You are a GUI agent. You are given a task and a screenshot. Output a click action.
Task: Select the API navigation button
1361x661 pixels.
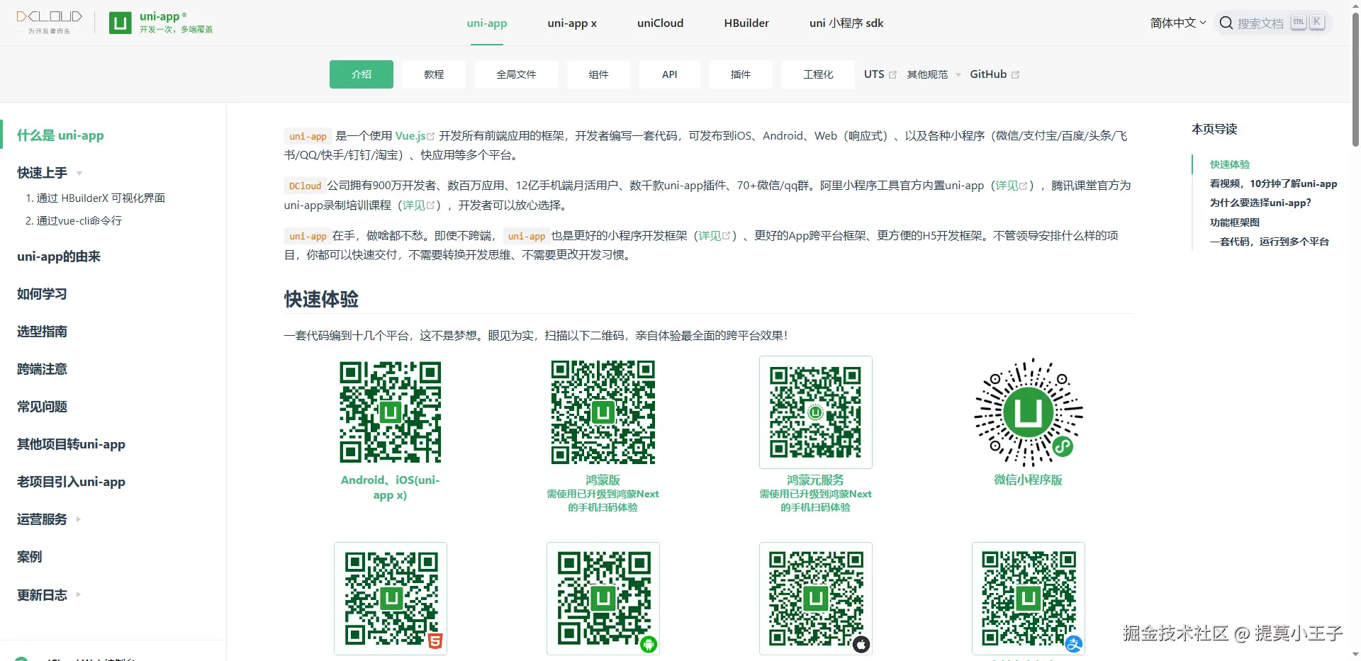pos(670,74)
